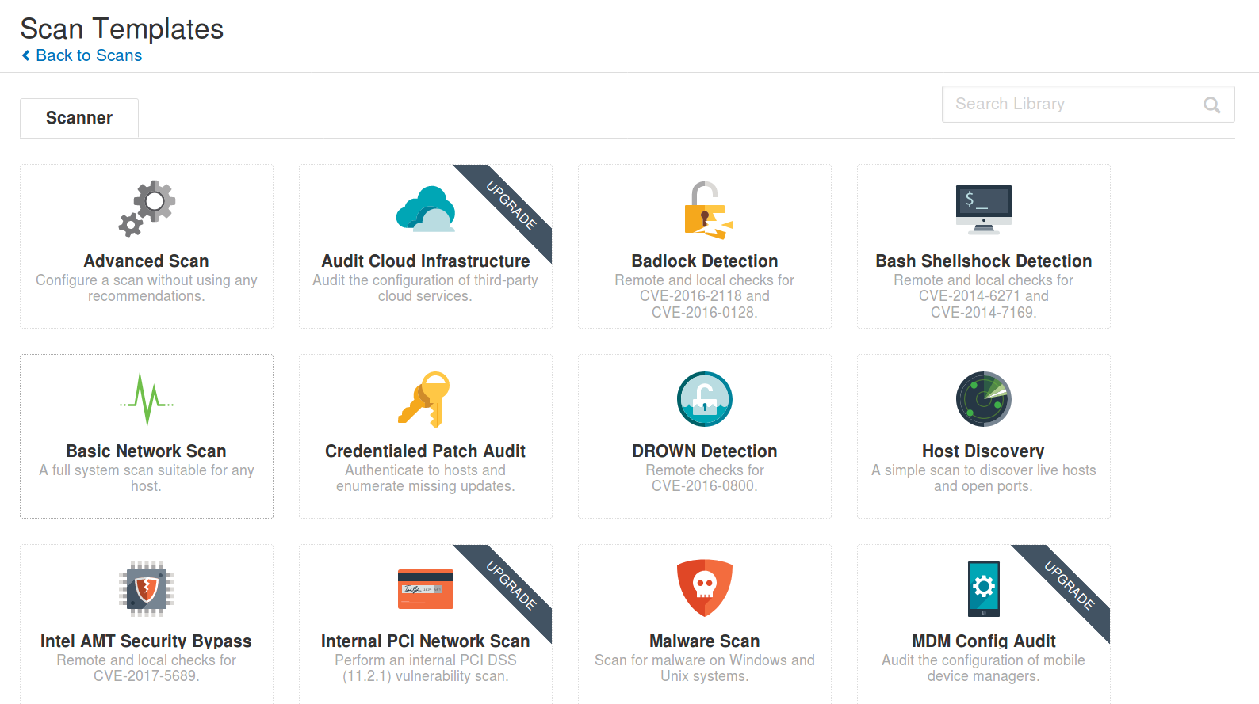Choose the Host Discovery title text
This screenshot has width=1259, height=704.
click(x=983, y=451)
